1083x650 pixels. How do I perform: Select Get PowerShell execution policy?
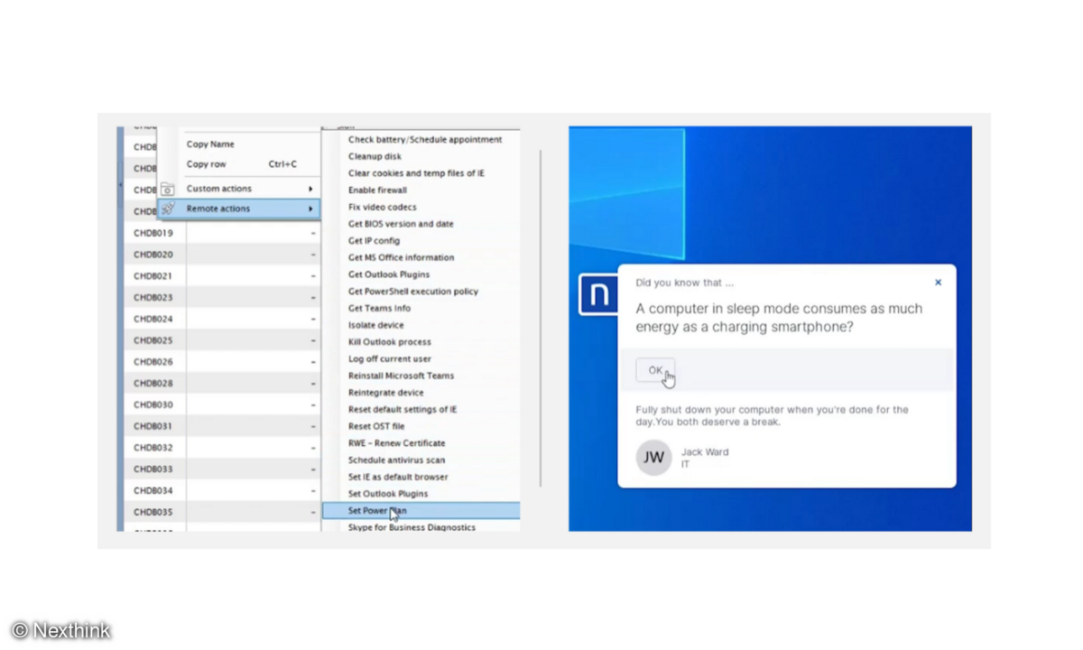413,292
